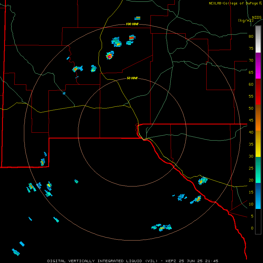This screenshot has width=263, height=263.
Task: Pick the white-gray top segment of the color bar
Action: [258, 39]
